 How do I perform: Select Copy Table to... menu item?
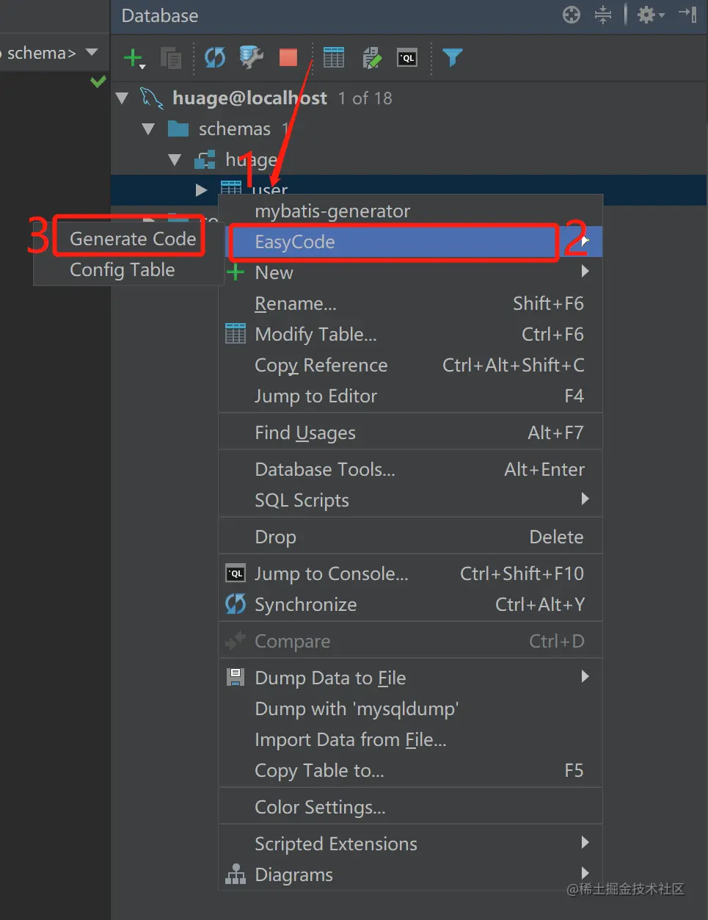(x=411, y=770)
